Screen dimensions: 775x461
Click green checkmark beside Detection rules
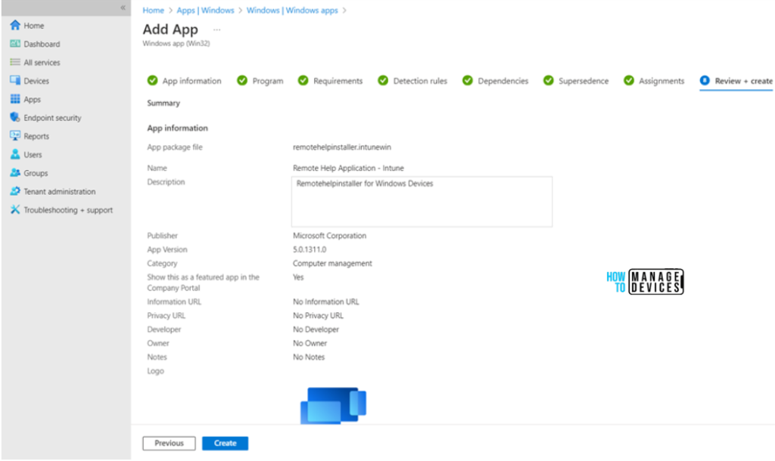(x=383, y=80)
